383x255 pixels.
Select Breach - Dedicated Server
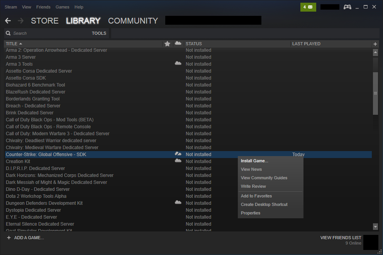(x=33, y=106)
